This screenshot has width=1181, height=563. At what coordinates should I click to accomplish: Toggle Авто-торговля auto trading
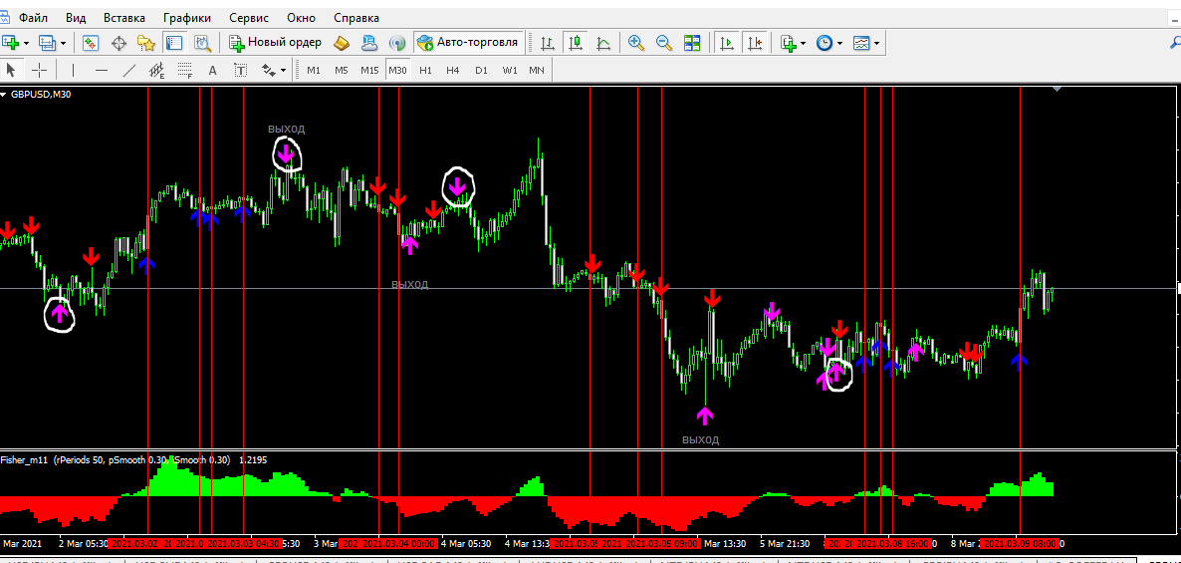(468, 43)
